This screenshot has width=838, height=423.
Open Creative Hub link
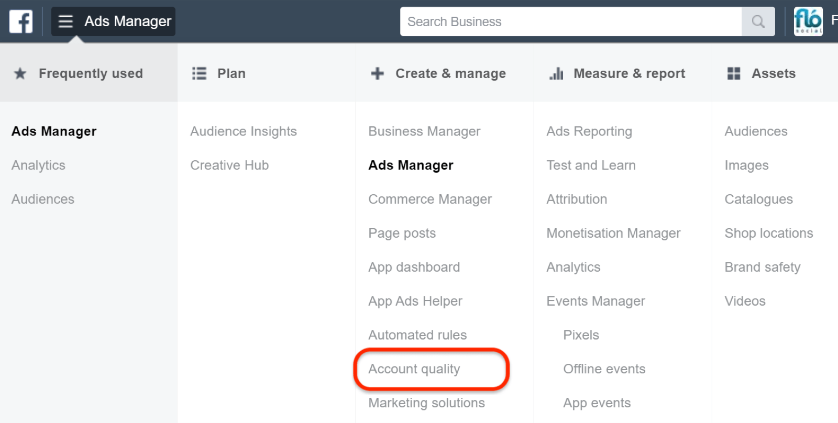click(229, 165)
